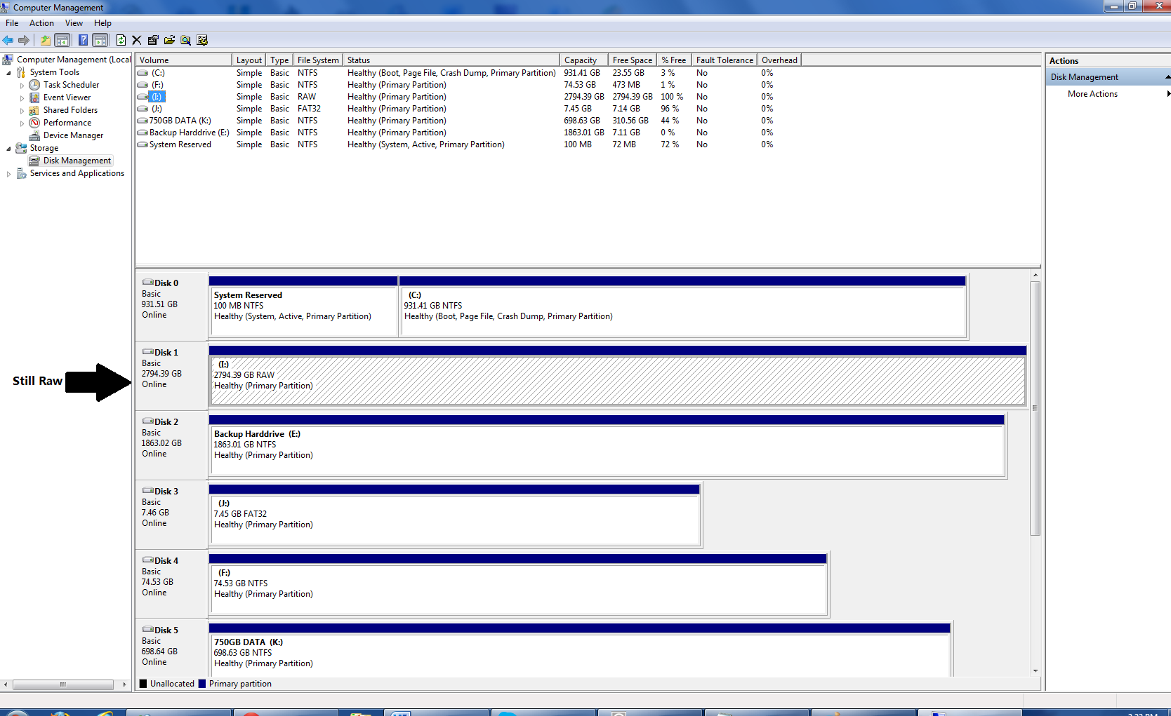Open the Properties icon in toolbar
This screenshot has width=1171, height=716.
(x=153, y=40)
